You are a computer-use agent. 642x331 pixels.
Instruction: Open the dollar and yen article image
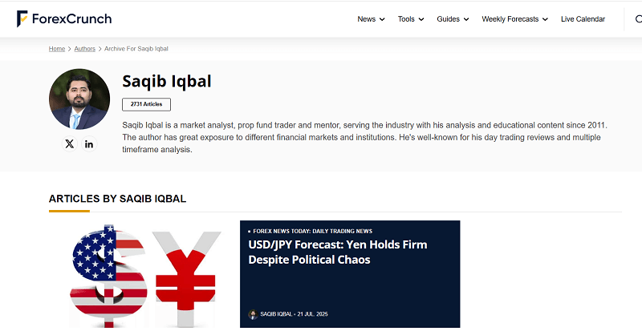point(144,274)
